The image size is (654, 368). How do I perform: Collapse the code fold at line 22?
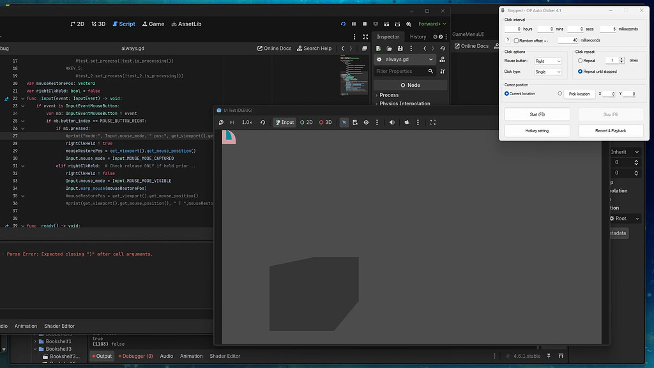[x=23, y=98]
